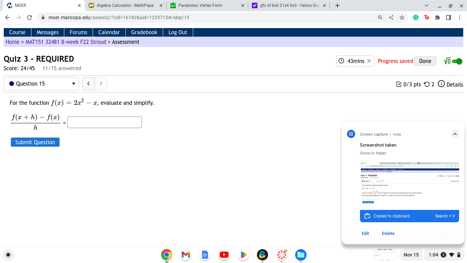Collapse the Screen capture notification
Screen dimensions: 467x263
[x=455, y=134]
